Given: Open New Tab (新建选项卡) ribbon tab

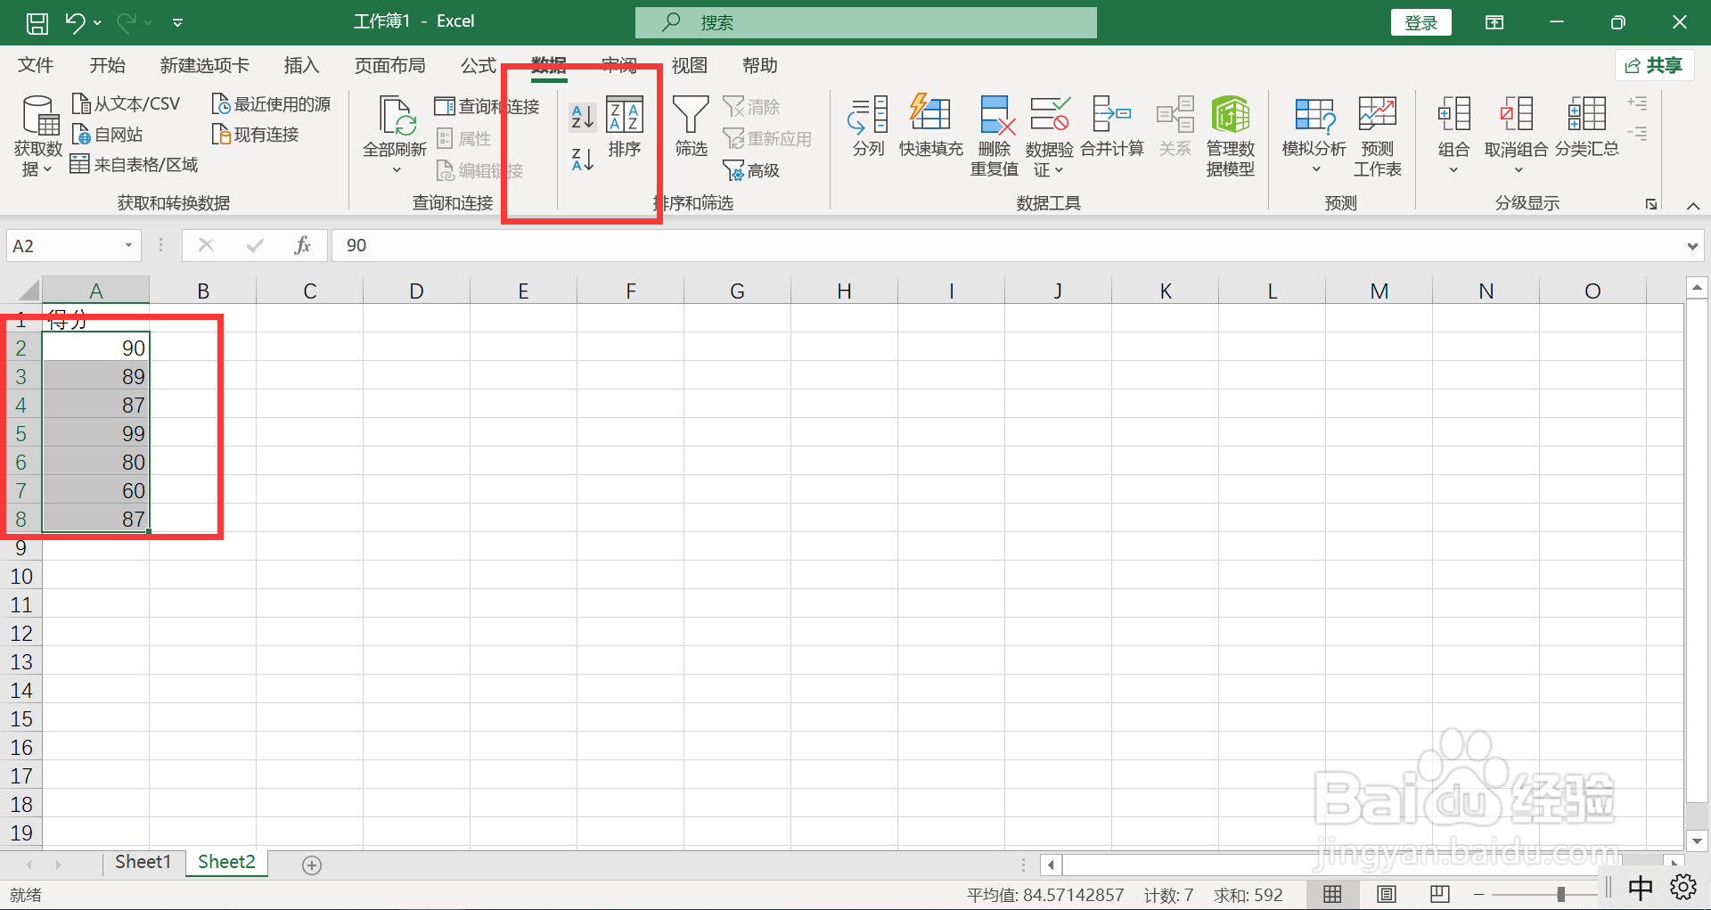Looking at the screenshot, I should coord(205,65).
